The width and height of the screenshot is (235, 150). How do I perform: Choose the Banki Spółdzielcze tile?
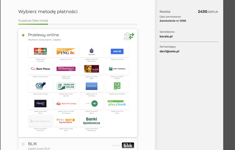click(92, 121)
